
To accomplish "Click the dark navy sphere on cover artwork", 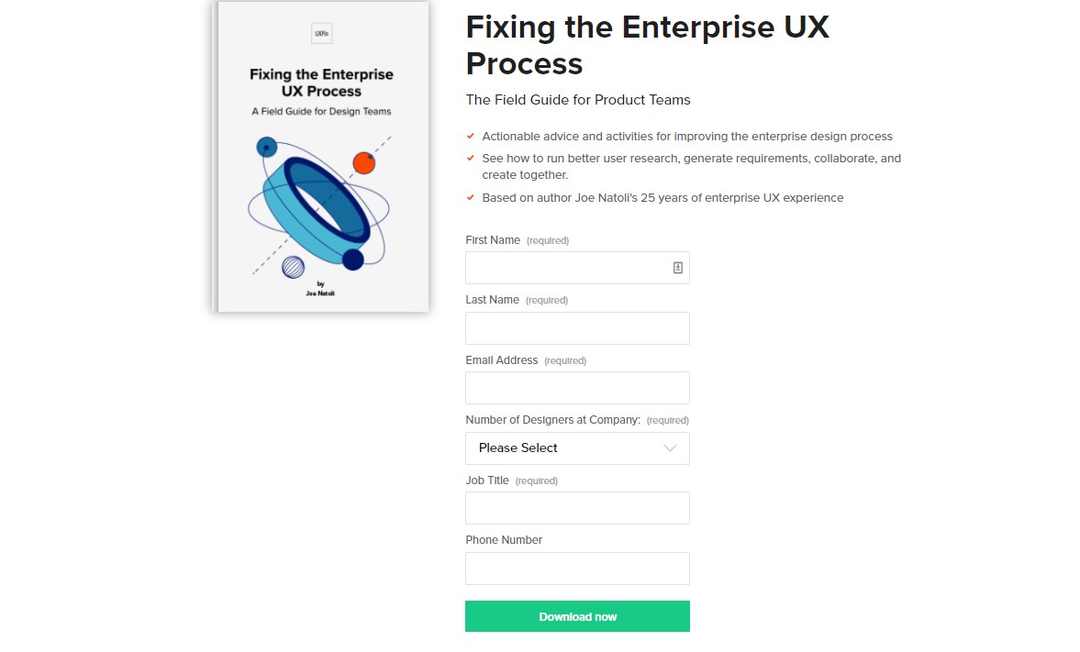I will coord(352,260).
